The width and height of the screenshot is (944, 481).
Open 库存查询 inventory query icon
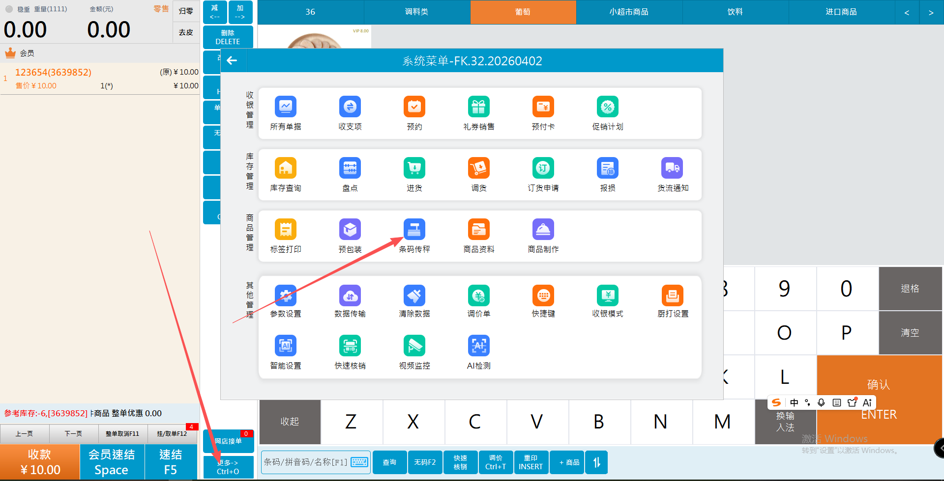coord(285,168)
